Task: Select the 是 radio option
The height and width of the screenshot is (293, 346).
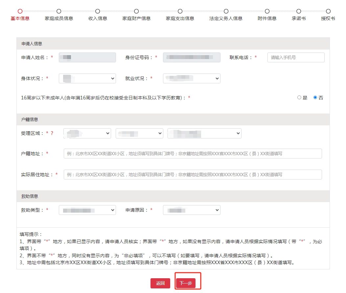Action: (x=299, y=97)
